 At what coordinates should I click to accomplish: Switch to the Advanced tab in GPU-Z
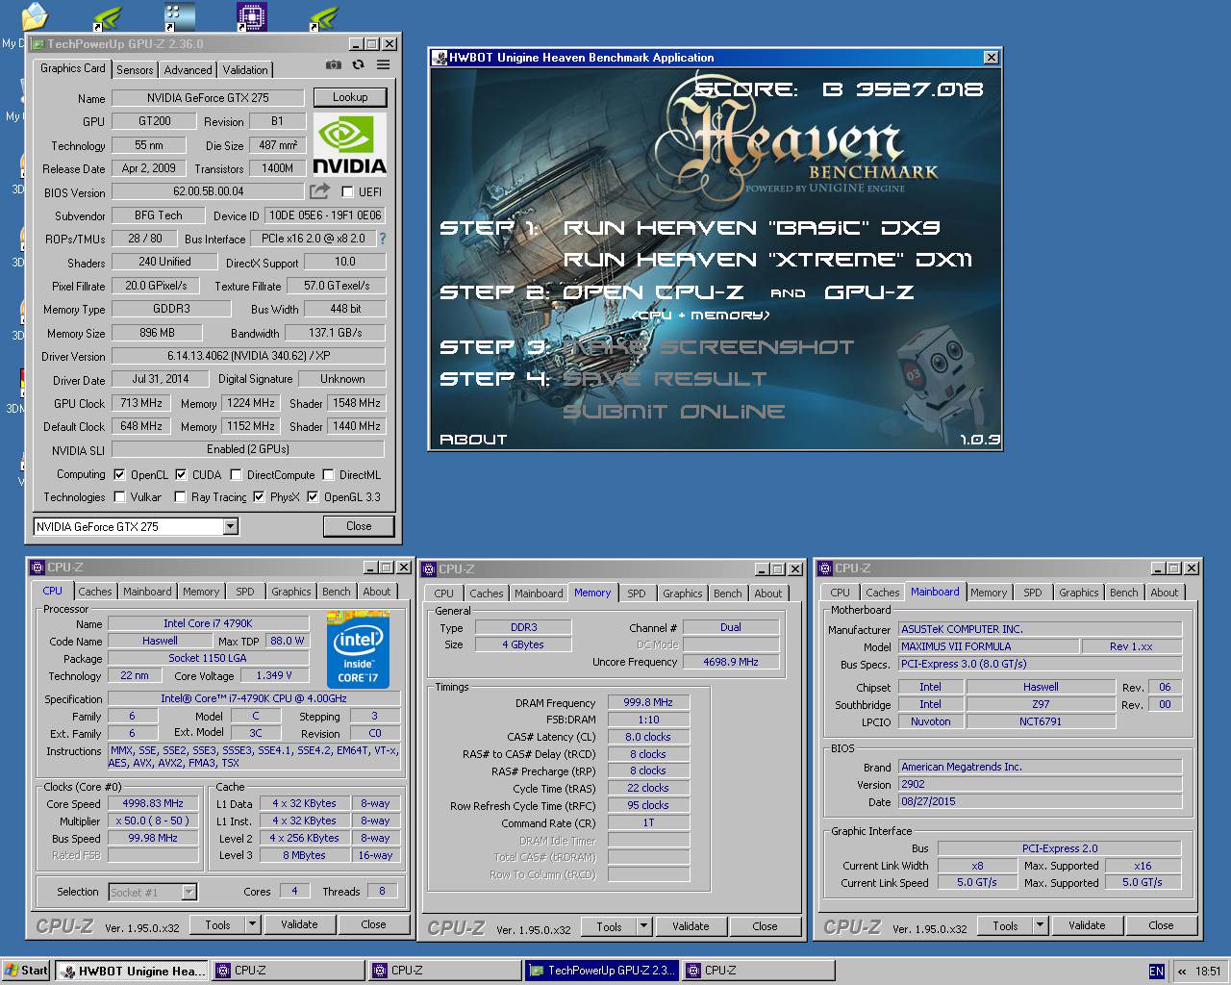tap(188, 69)
